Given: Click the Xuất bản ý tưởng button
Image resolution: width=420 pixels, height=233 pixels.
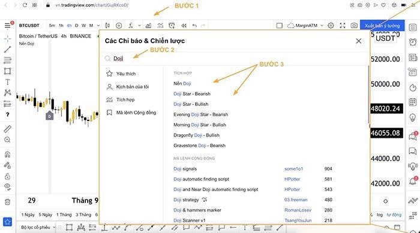Looking at the screenshot, I should (x=382, y=25).
